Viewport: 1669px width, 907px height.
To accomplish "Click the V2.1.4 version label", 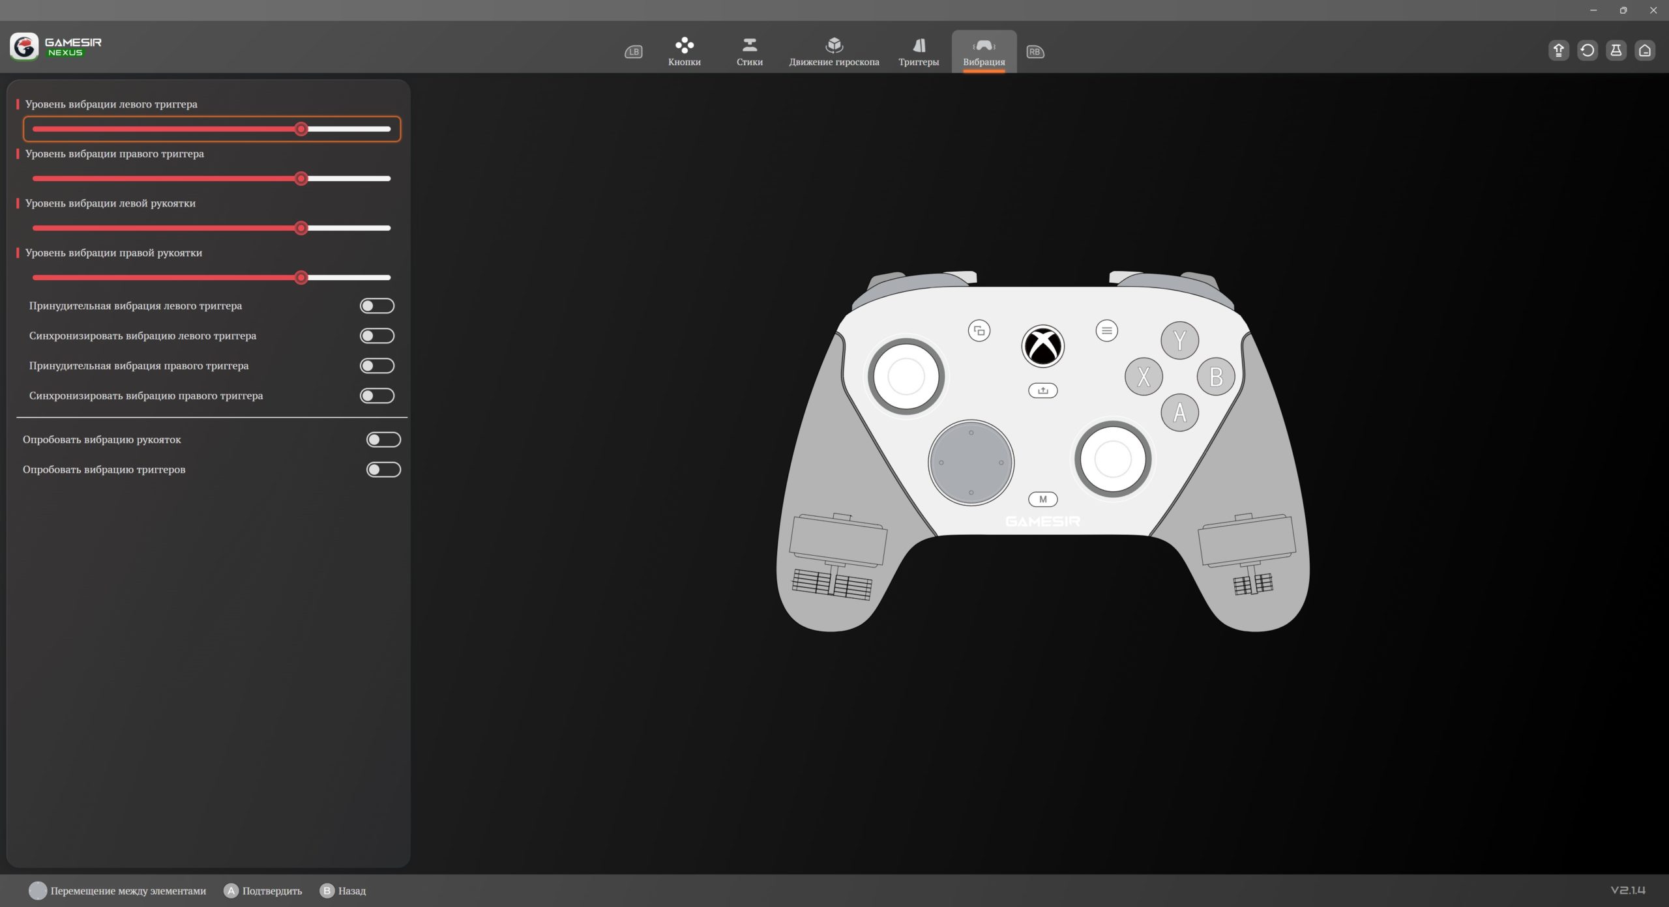I will (x=1628, y=890).
